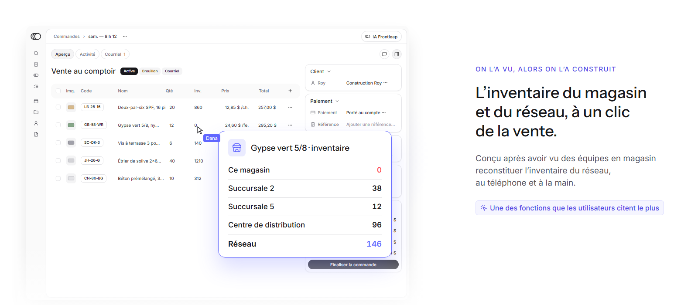This screenshot has width=698, height=305.
Task: Click the CN-80-BG code tag
Action: 94,178
